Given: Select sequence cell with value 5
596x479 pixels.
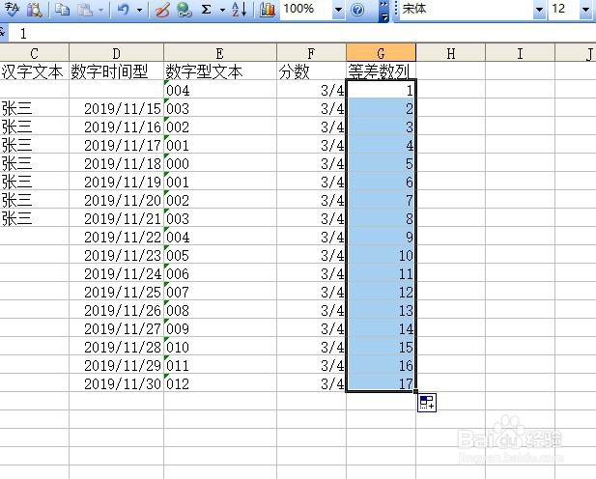Looking at the screenshot, I should pos(381,163).
